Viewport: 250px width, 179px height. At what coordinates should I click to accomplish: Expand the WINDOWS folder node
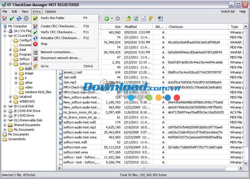10,101
